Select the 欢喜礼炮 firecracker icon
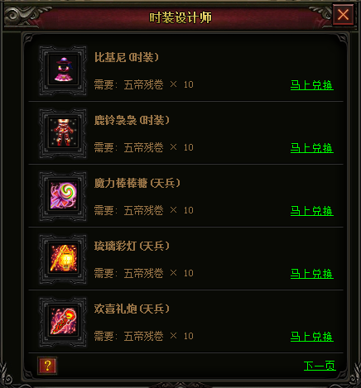 (63, 322)
